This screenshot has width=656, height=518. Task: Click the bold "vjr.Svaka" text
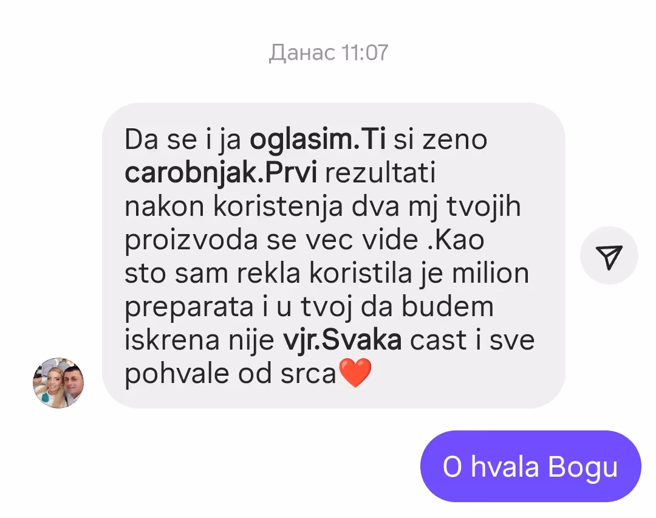342,340
